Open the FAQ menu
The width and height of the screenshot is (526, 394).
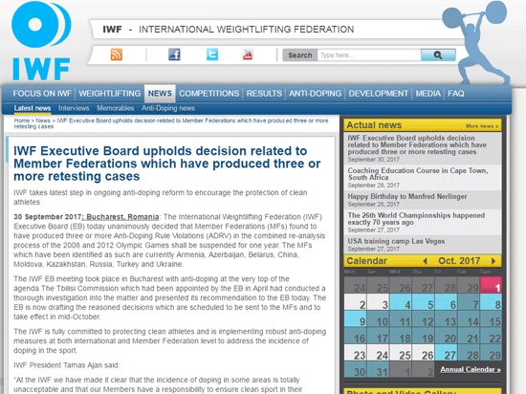(x=456, y=94)
